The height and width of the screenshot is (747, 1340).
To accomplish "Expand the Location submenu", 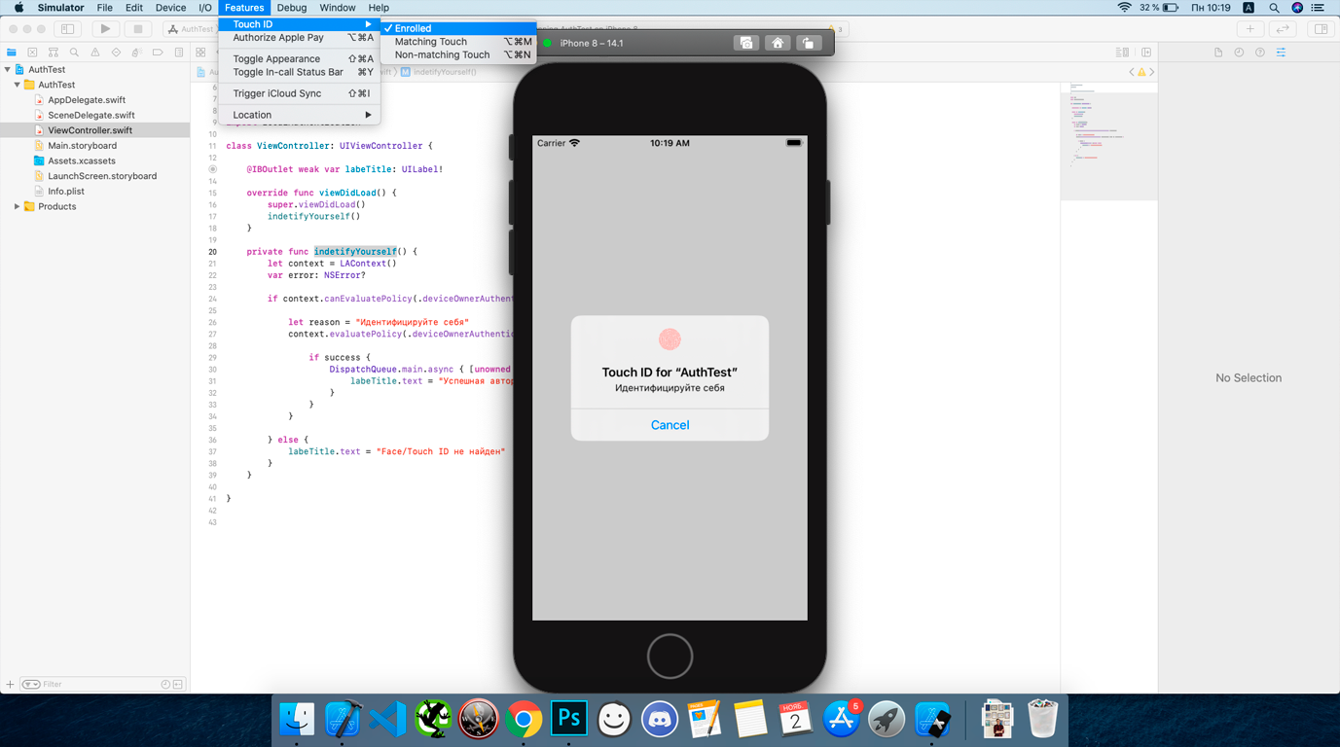I will (300, 115).
